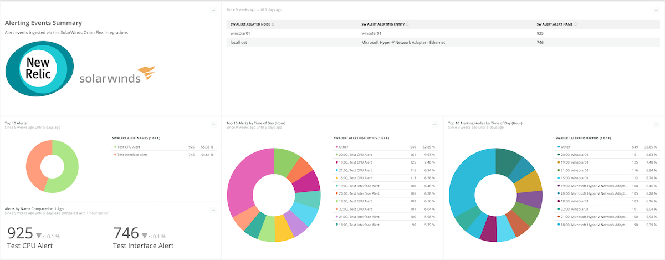This screenshot has width=665, height=260.
Task: Select the 22:00, winsolar01 legend entry
Action: 608,209
